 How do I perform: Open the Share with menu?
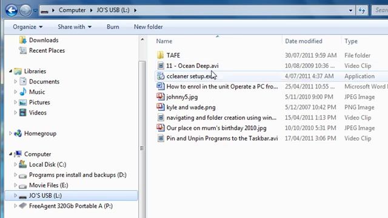(75, 27)
